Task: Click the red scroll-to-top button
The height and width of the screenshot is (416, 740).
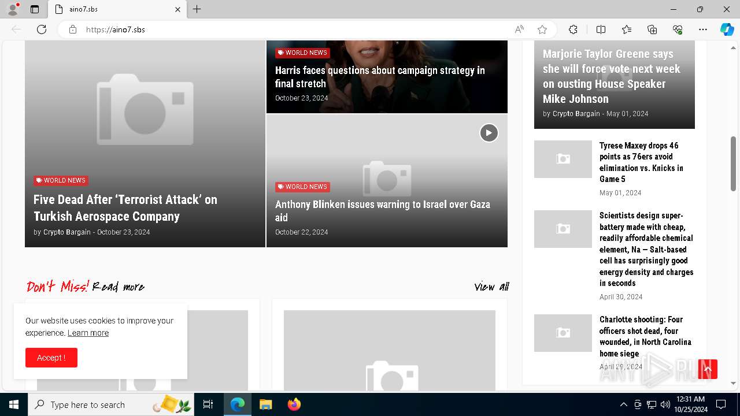Action: [x=708, y=369]
